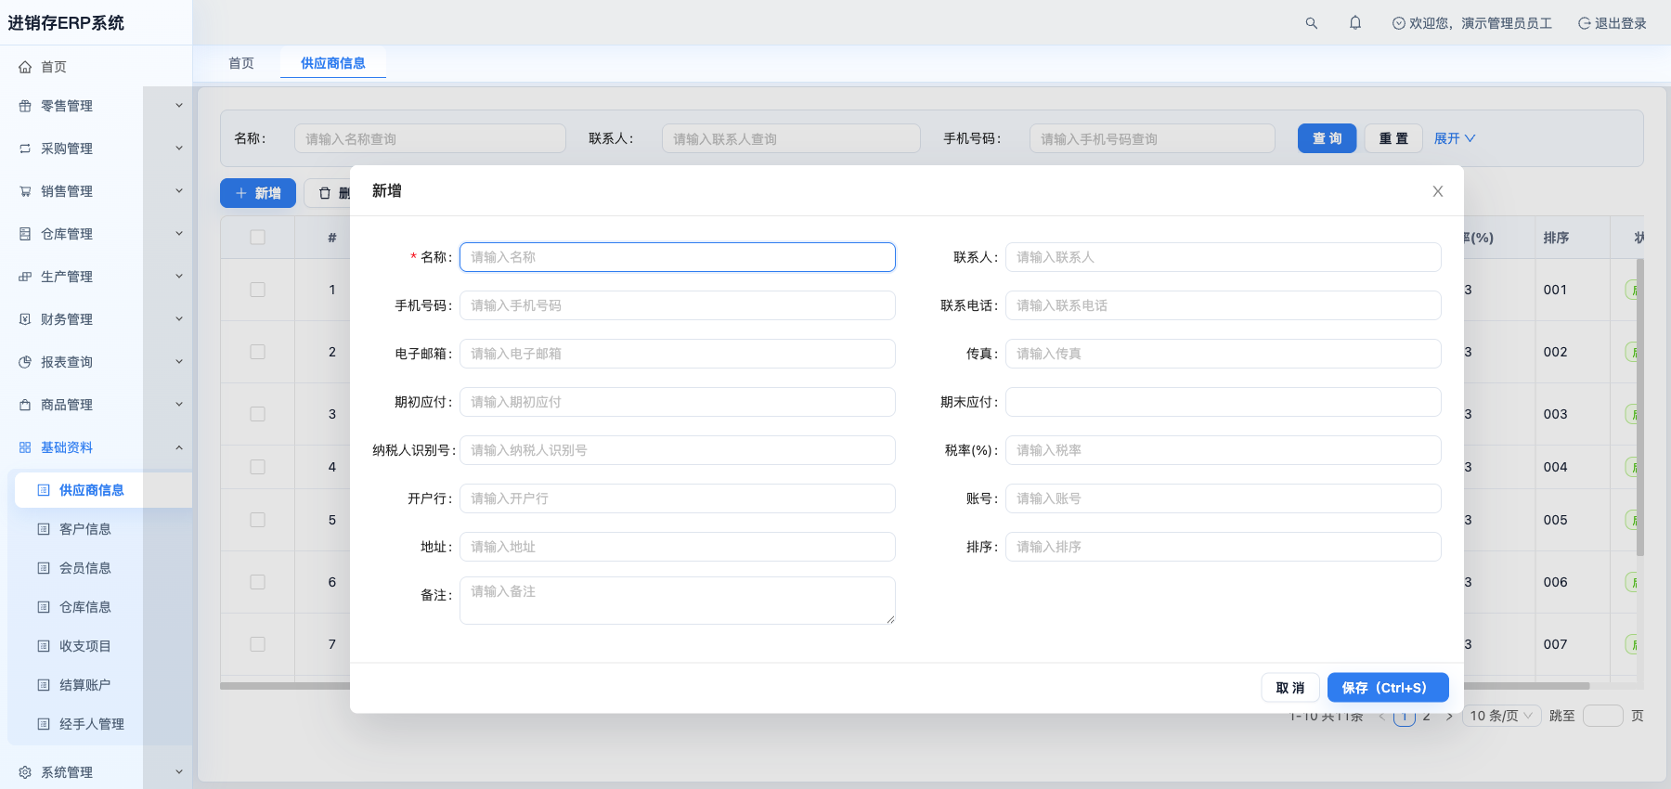The image size is (1671, 789).
Task: Click the 会员信息 list icon
Action: [44, 568]
